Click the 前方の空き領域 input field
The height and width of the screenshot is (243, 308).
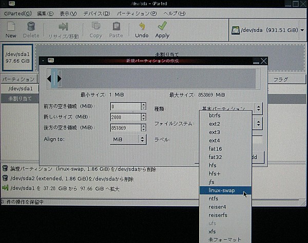[x=126, y=107]
